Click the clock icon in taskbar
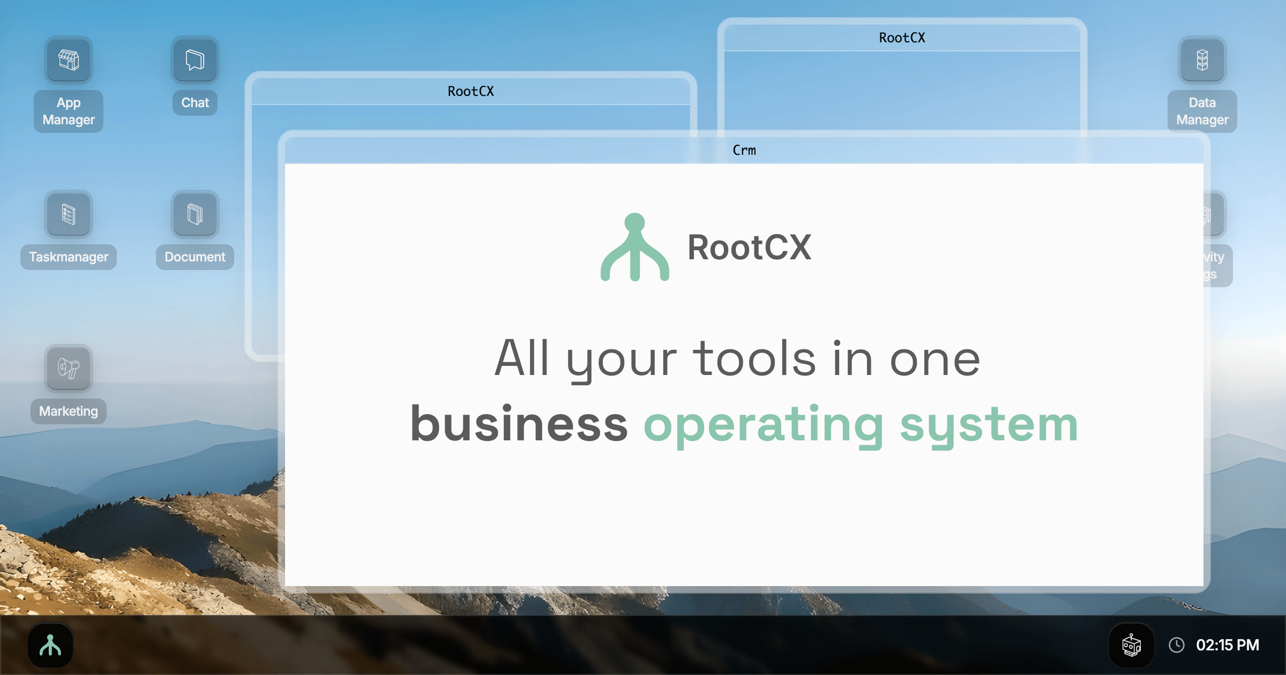 coord(1176,645)
